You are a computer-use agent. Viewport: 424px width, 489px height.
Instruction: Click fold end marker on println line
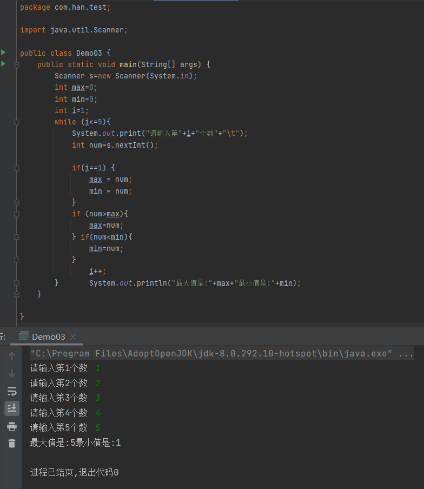click(17, 283)
